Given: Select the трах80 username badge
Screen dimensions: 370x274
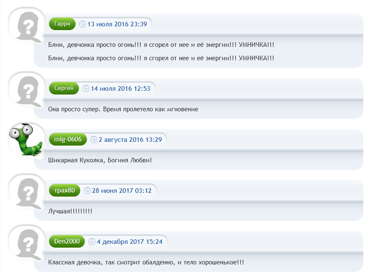Looking at the screenshot, I should (x=65, y=191).
